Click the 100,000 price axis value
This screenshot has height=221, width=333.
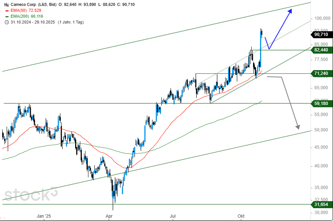point(322,18)
